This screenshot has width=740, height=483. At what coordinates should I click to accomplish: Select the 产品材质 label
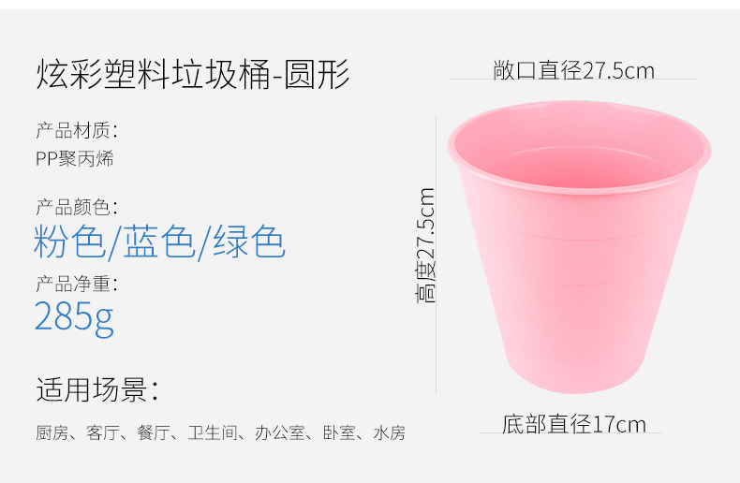coord(77,130)
